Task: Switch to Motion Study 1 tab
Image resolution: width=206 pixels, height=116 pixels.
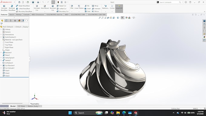Action: coord(34,106)
